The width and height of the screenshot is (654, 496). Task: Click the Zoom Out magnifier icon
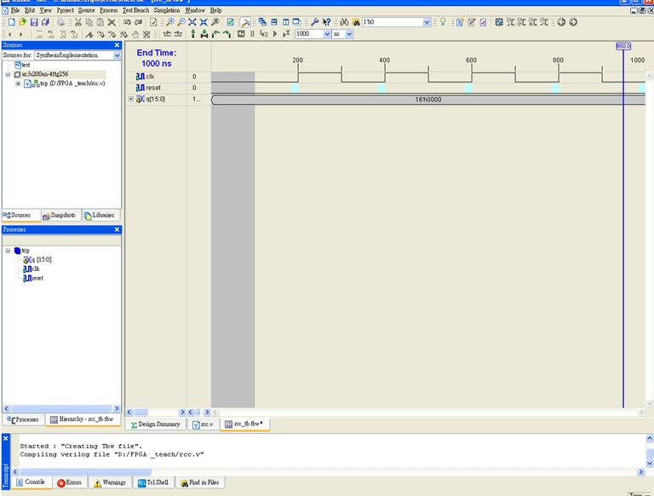(x=181, y=22)
